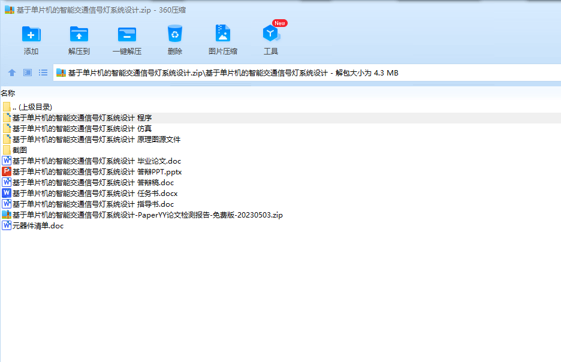561x362 pixels.
Task: Select the 基于单片机的智能交通信号灯系统设计 程序 folder name
Action: [x=82, y=118]
